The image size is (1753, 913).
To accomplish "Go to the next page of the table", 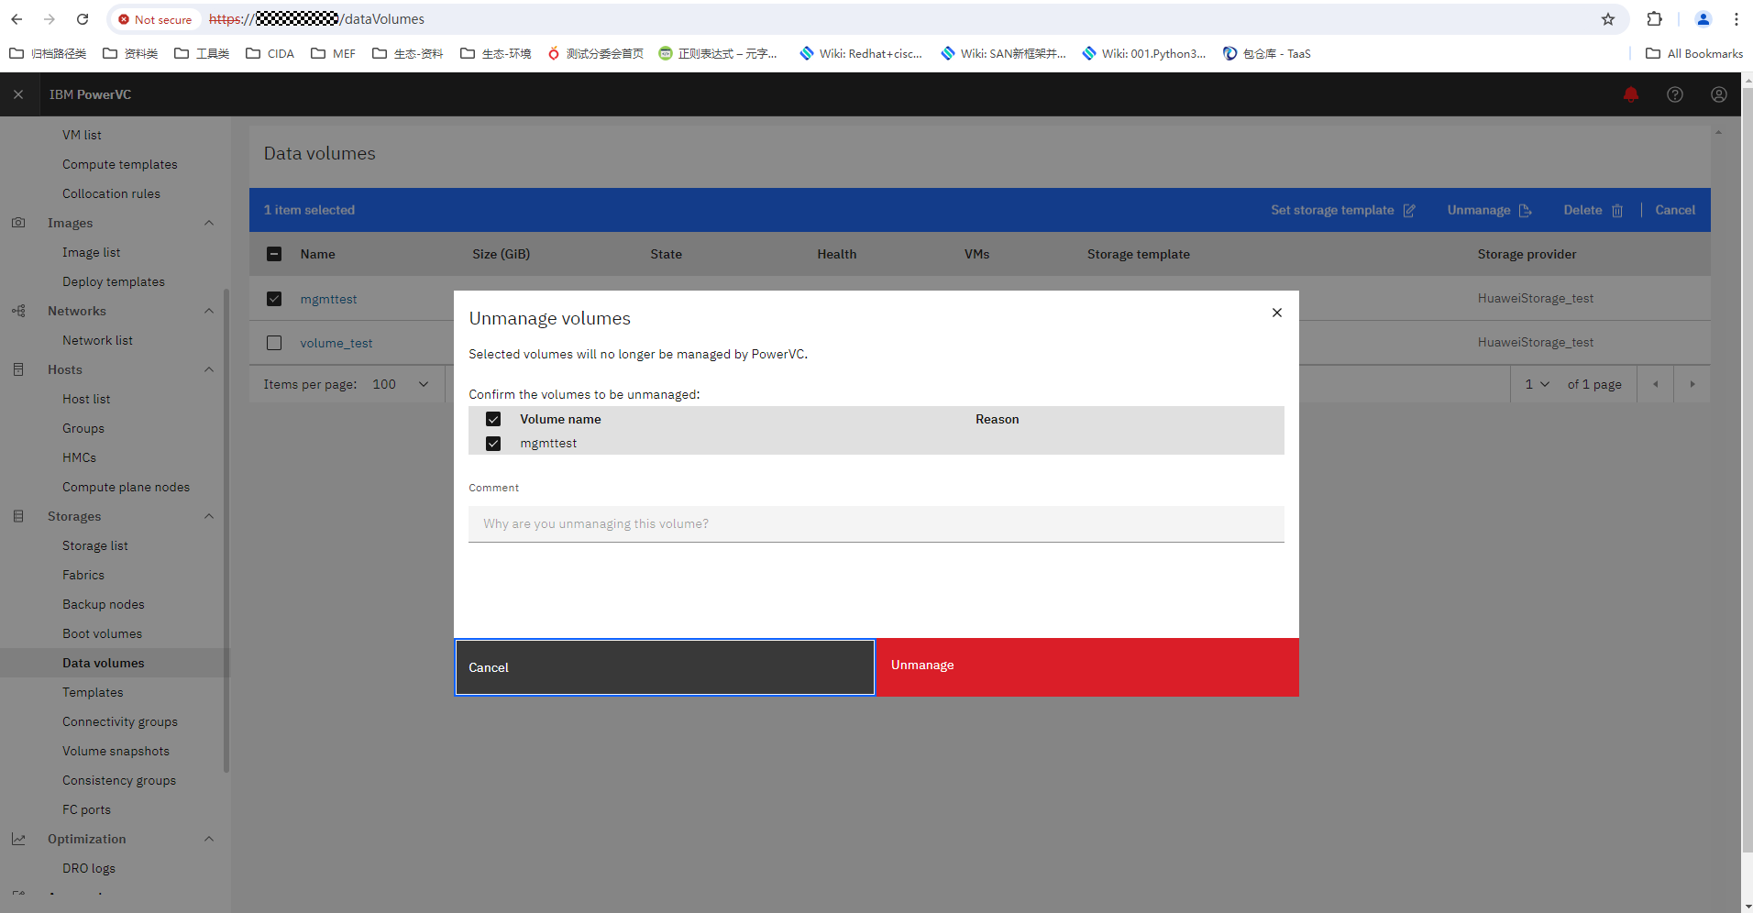I will [1692, 384].
